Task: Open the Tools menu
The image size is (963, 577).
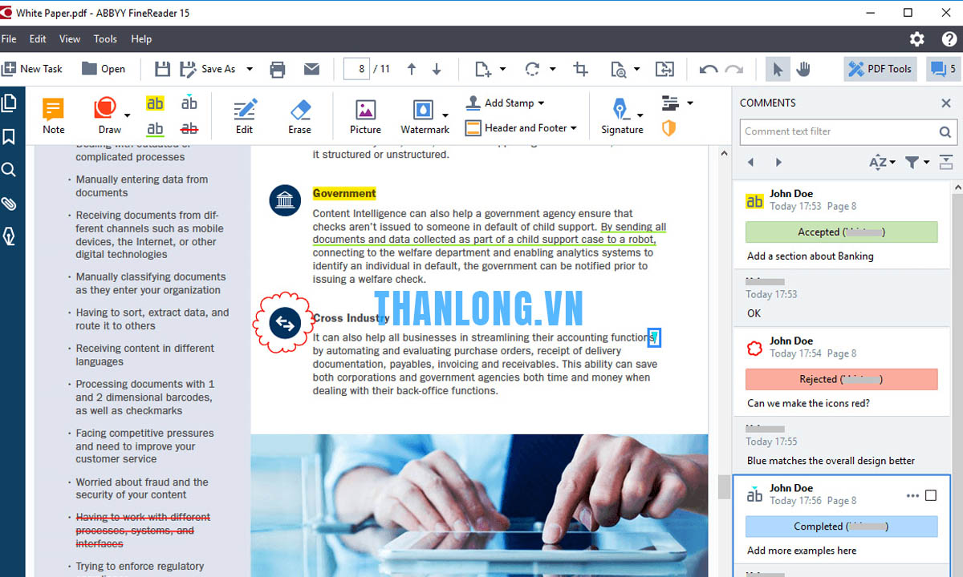Action: [x=105, y=38]
